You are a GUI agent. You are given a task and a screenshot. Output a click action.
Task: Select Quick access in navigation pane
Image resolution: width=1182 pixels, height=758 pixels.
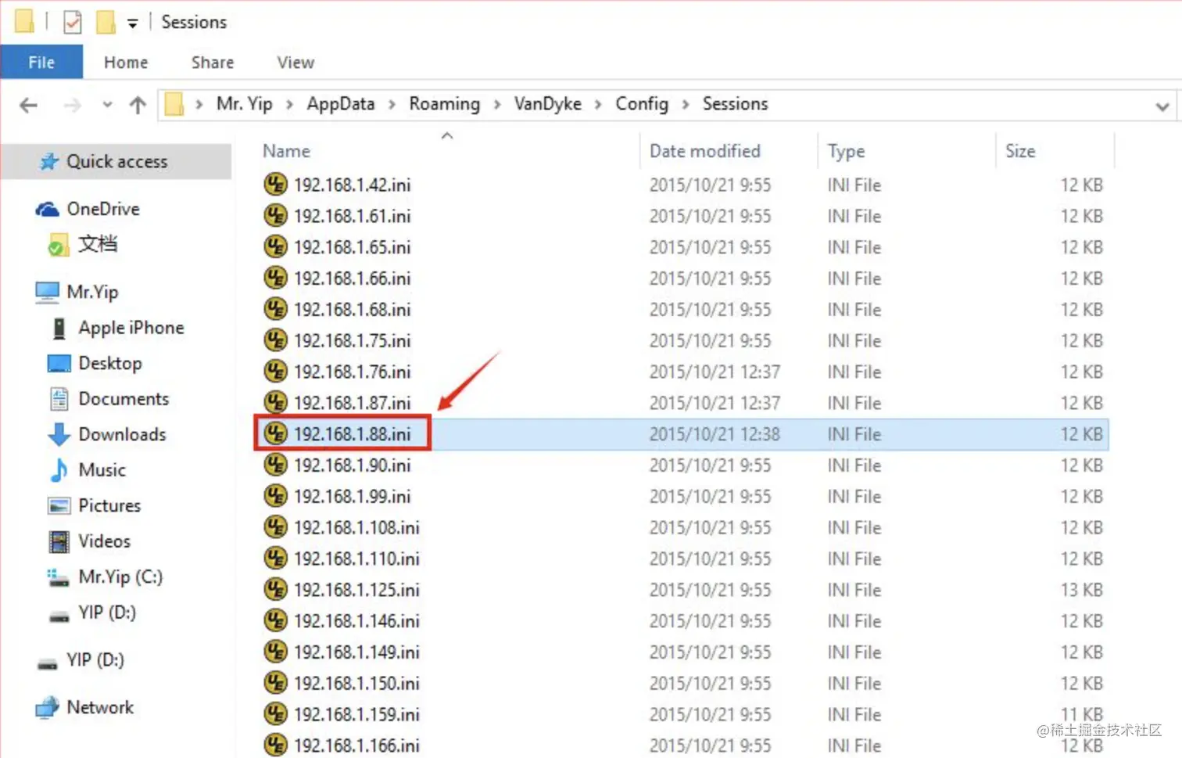click(x=116, y=162)
